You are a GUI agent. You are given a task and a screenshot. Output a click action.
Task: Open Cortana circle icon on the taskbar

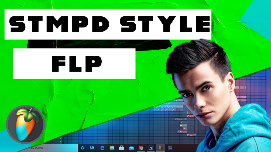click(x=83, y=148)
